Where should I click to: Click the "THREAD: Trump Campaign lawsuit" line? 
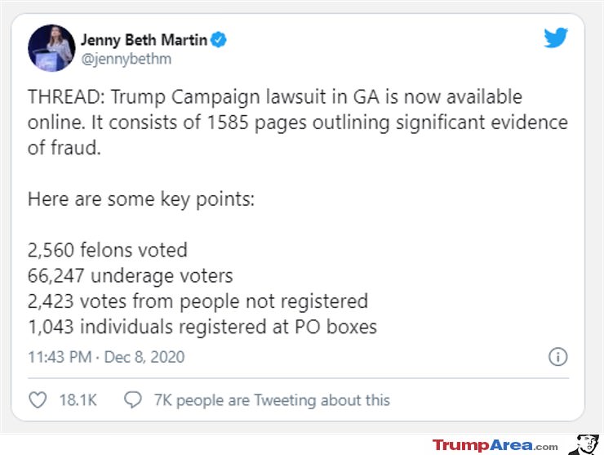point(275,96)
